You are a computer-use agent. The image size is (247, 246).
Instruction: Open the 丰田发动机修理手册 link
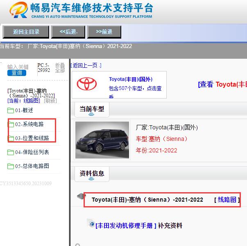coord(126,225)
